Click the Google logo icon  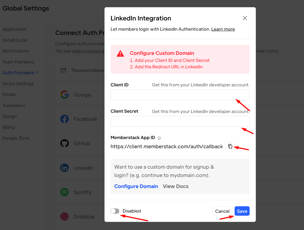[x=65, y=95]
